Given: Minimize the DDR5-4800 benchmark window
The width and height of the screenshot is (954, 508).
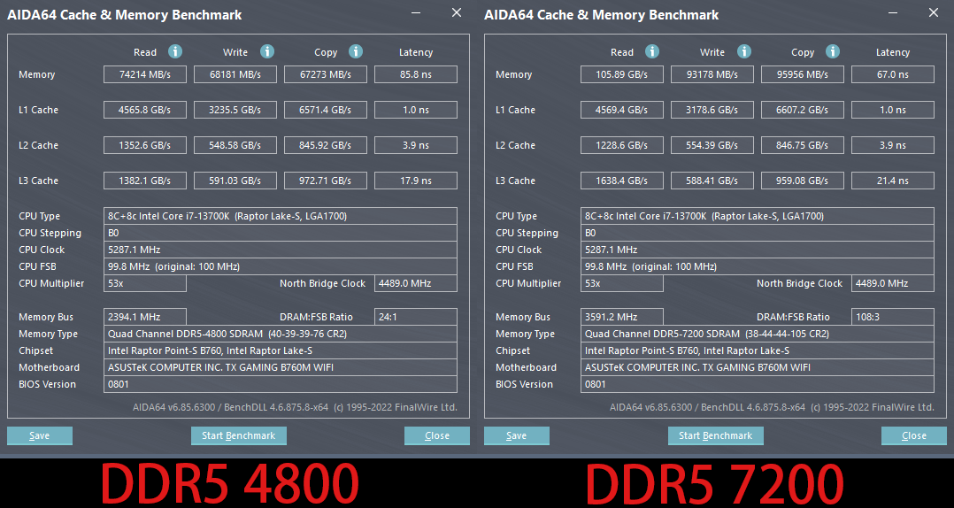Looking at the screenshot, I should point(417,13).
